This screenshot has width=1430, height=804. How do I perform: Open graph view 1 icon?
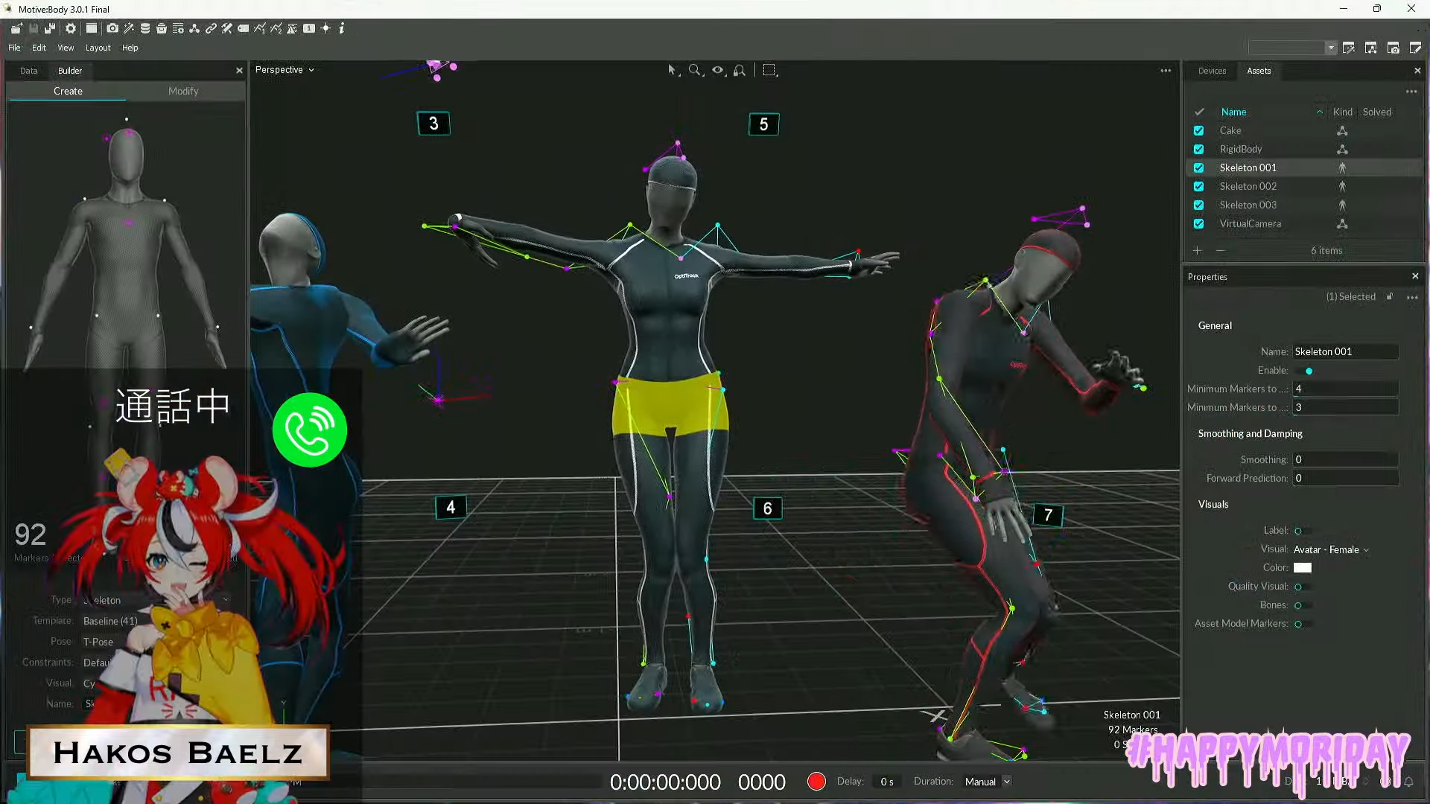[x=260, y=28]
